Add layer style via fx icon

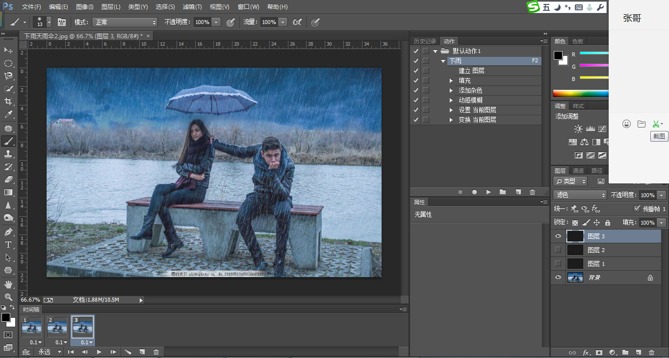pyautogui.click(x=586, y=352)
